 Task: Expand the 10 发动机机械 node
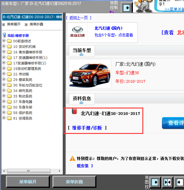coord(4,46)
